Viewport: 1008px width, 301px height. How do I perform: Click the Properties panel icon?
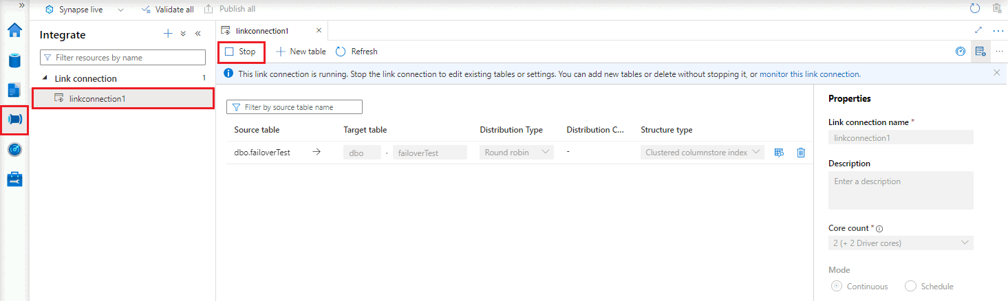[980, 52]
